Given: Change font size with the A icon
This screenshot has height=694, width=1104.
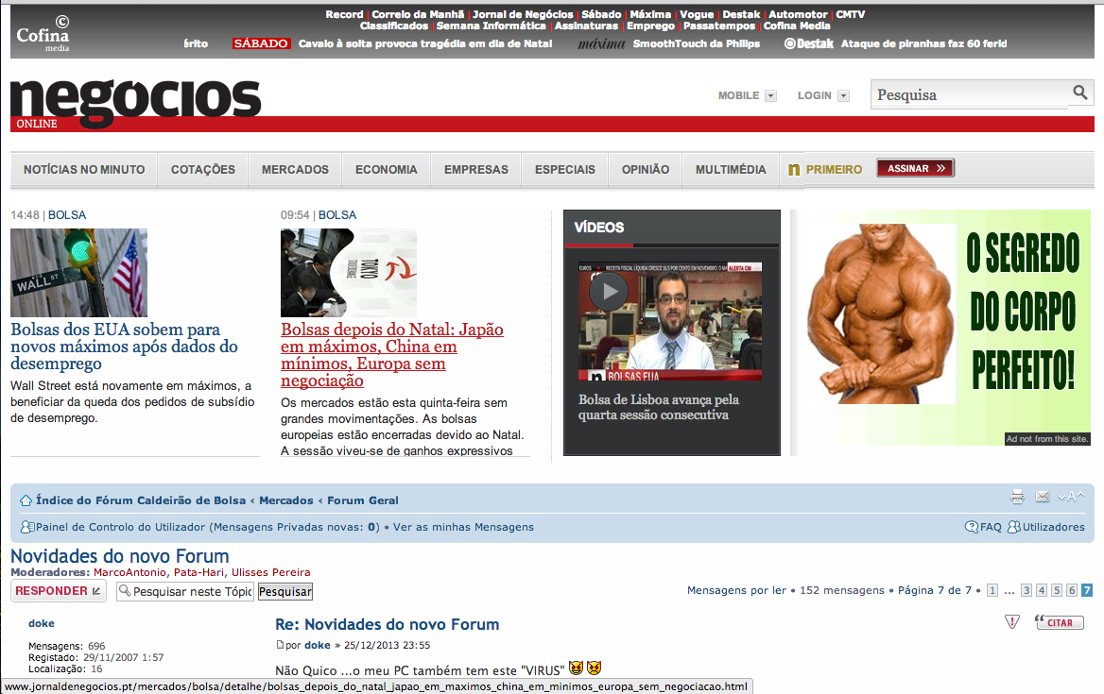Looking at the screenshot, I should pos(1071,497).
